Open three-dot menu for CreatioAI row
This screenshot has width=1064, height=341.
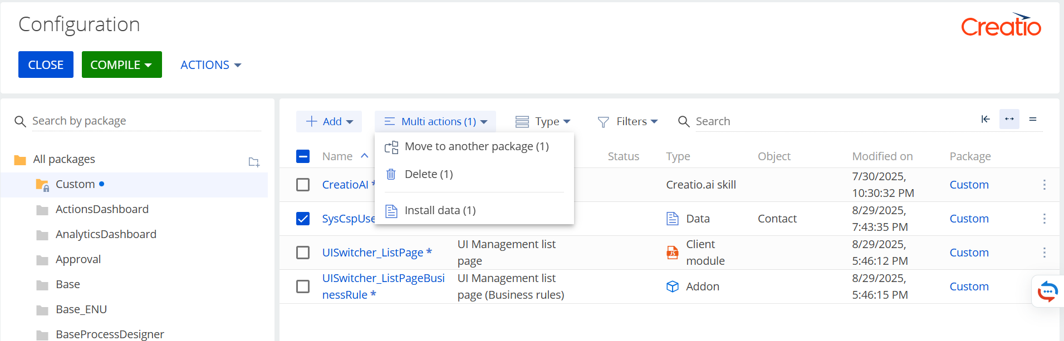(1044, 185)
